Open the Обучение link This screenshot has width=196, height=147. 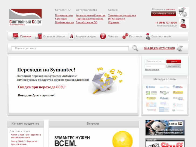click(x=114, y=22)
